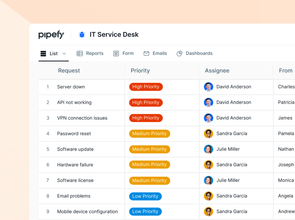Screen dimensions: 295x220
Task: Click the Dashboards pie chart icon
Action: point(179,53)
